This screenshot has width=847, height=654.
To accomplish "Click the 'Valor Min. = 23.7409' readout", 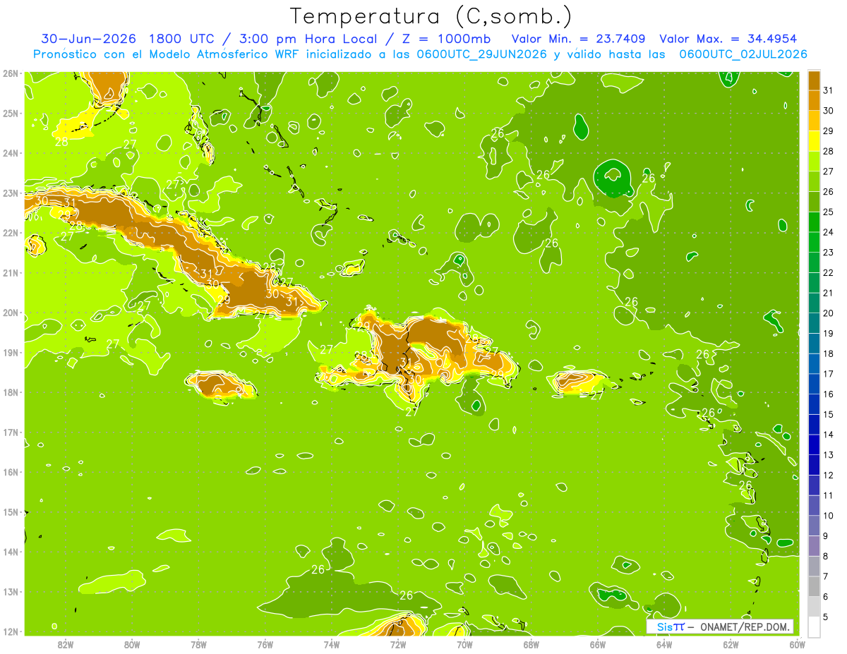I will (x=579, y=39).
